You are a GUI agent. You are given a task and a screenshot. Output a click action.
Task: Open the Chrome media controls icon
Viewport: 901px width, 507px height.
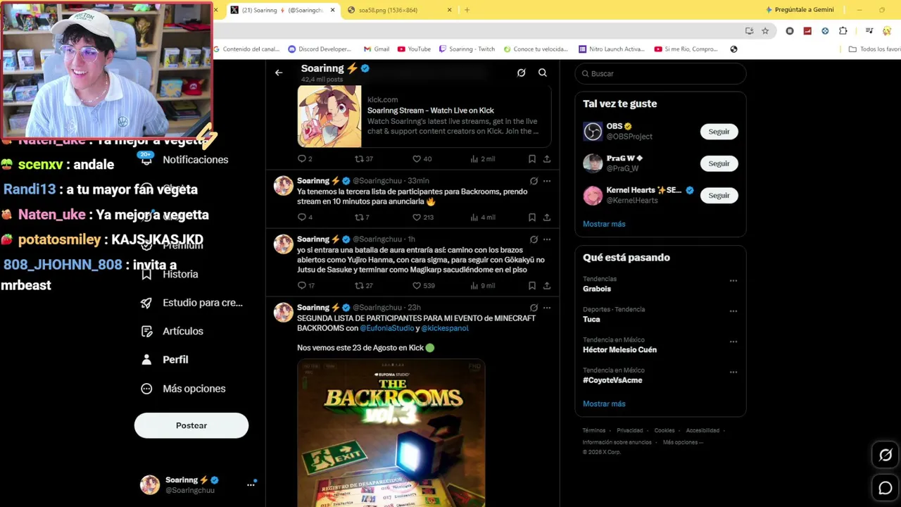tap(869, 31)
